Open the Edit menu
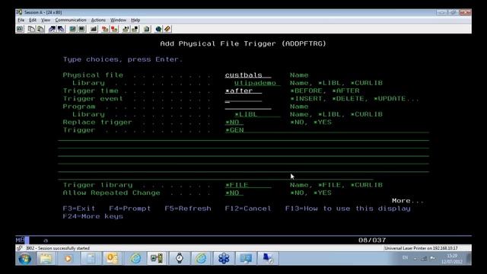This screenshot has height=274, width=487. tap(33, 21)
